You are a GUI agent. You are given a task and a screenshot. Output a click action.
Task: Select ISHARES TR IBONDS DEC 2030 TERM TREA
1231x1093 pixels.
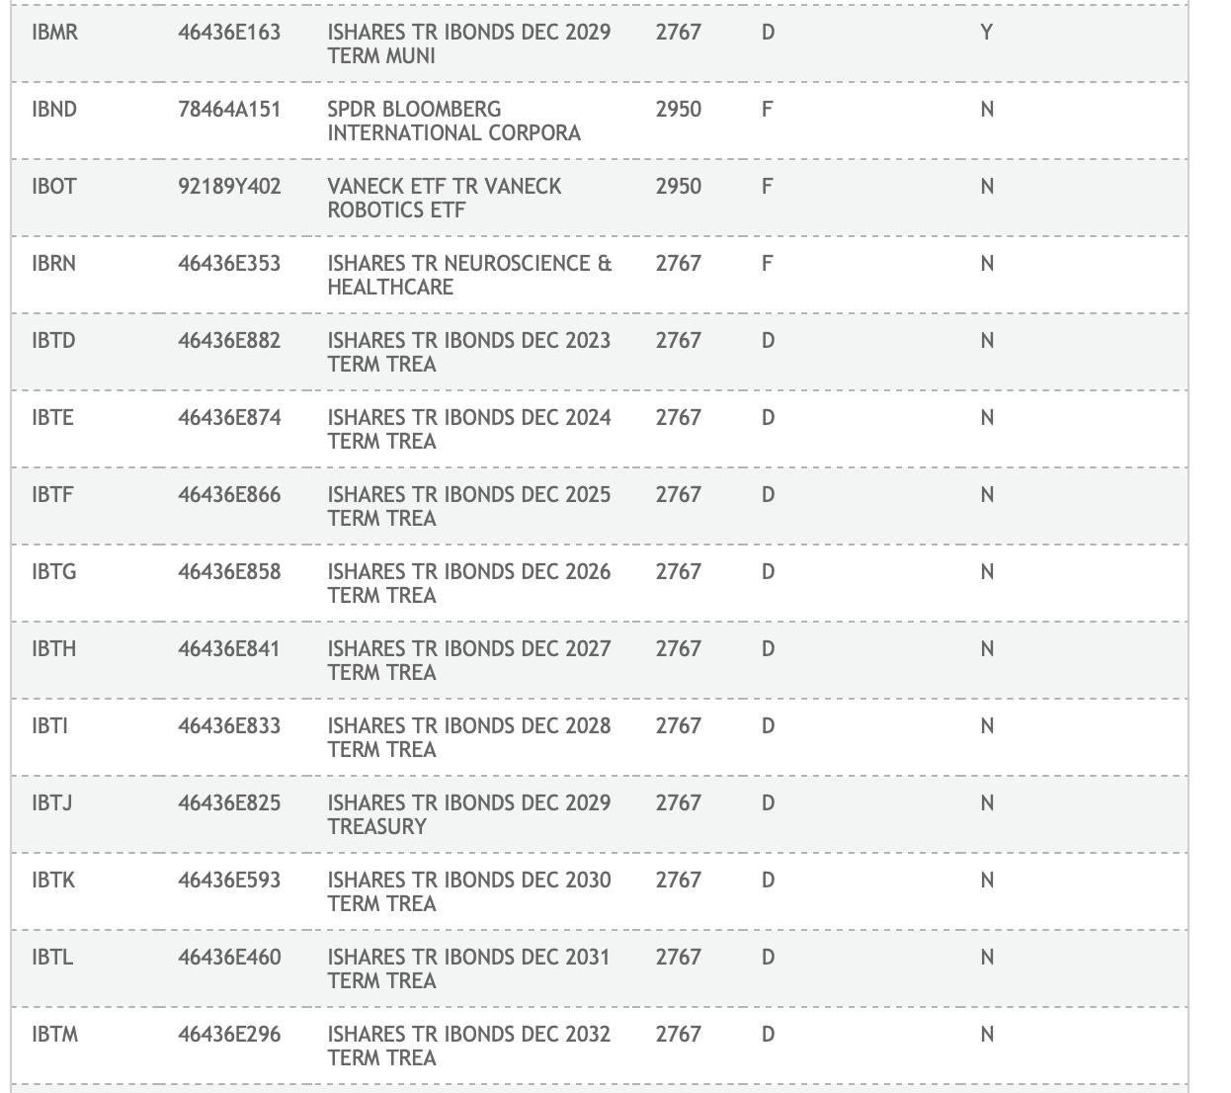pyautogui.click(x=469, y=891)
